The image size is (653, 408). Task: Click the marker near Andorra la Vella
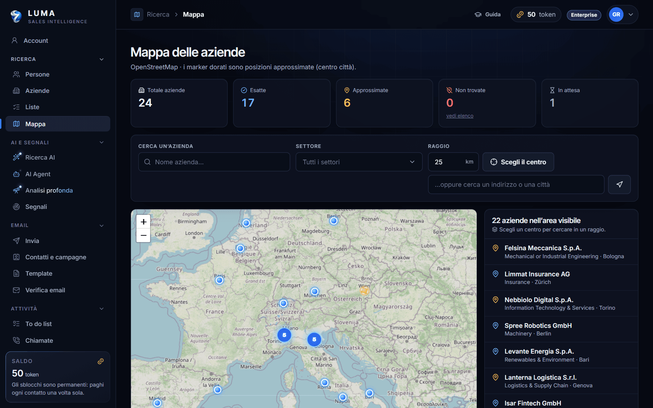tap(217, 390)
